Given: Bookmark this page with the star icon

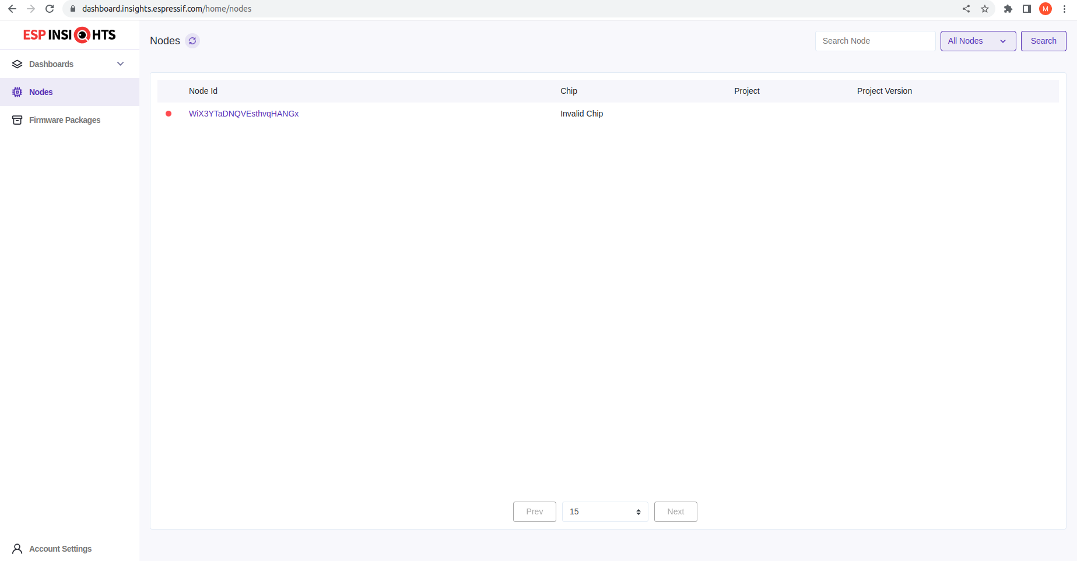Looking at the screenshot, I should pyautogui.click(x=985, y=9).
